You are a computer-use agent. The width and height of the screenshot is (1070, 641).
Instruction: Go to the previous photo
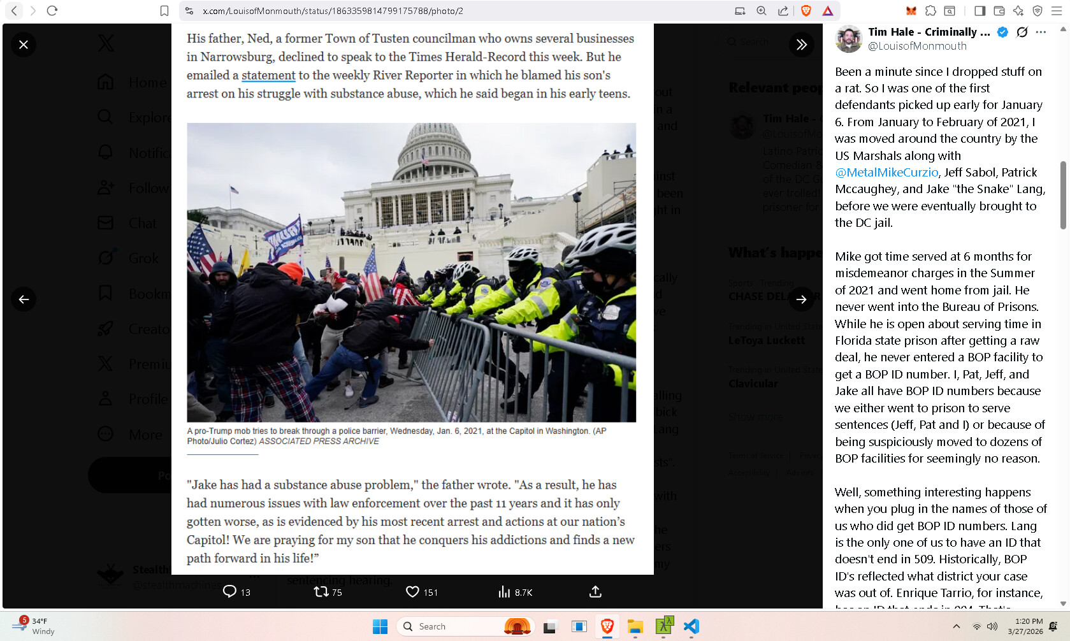(24, 299)
